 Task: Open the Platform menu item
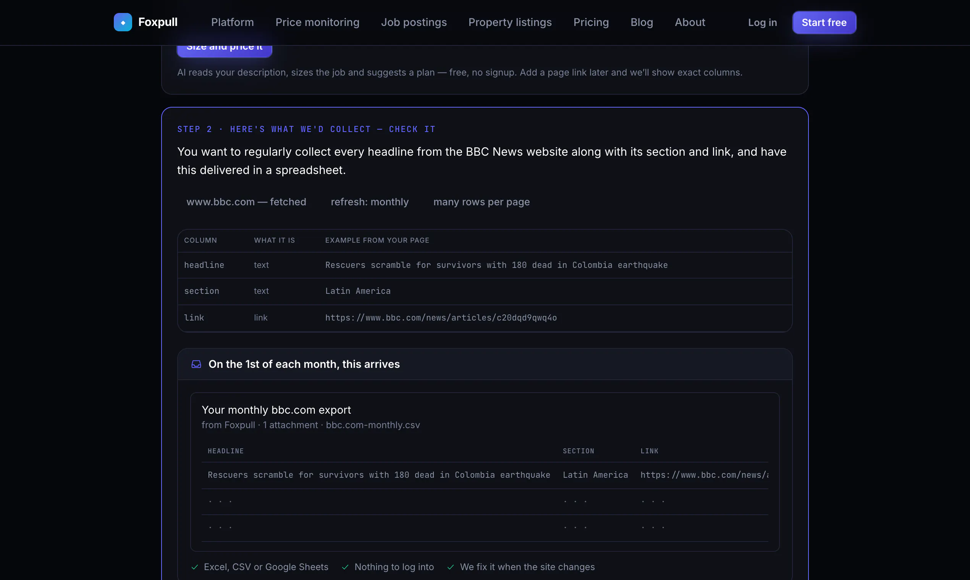click(x=232, y=22)
